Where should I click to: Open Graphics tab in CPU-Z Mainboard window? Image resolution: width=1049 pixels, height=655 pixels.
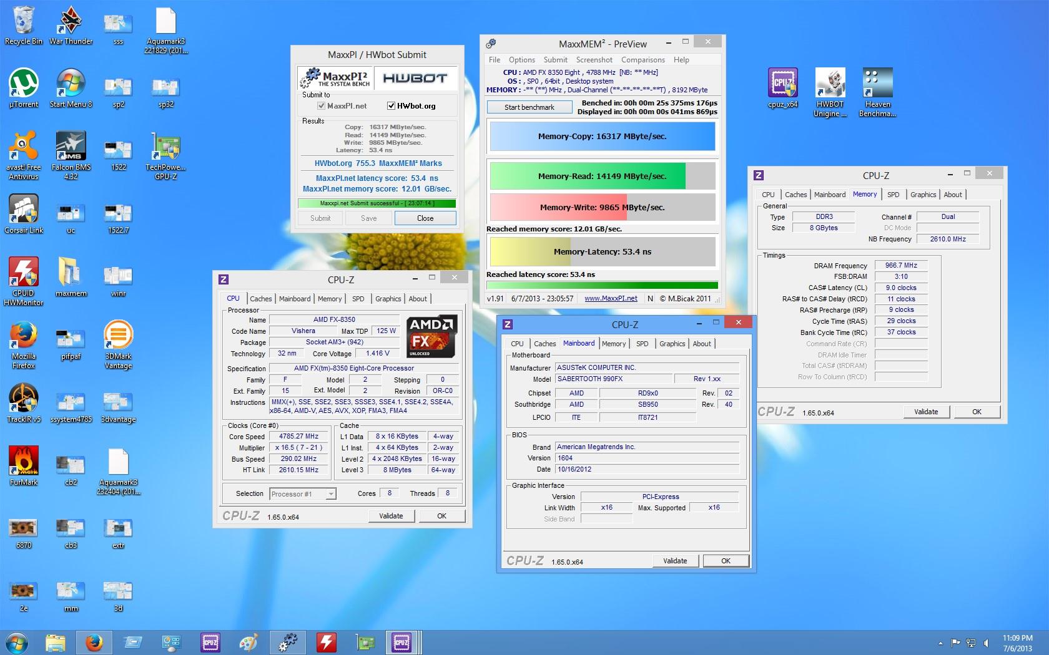coord(672,344)
